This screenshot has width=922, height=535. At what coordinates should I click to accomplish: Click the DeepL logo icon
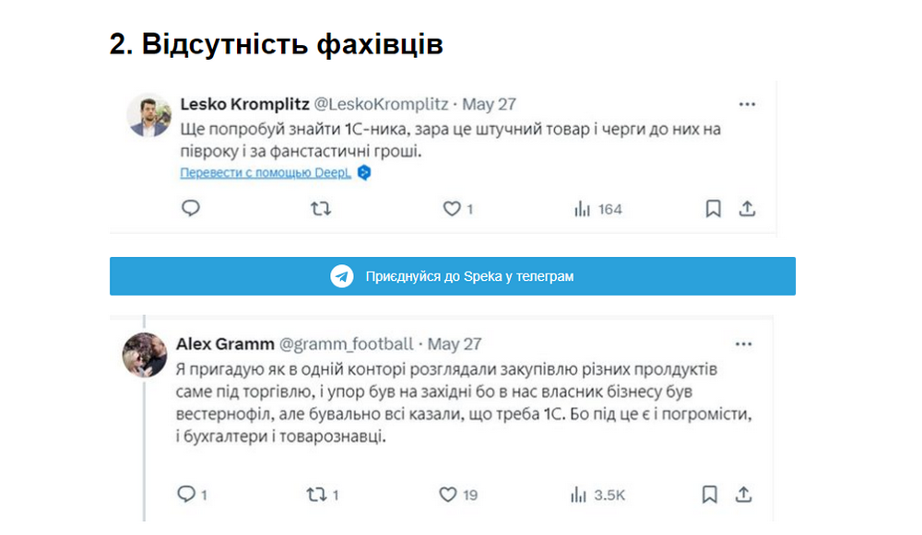[x=361, y=172]
